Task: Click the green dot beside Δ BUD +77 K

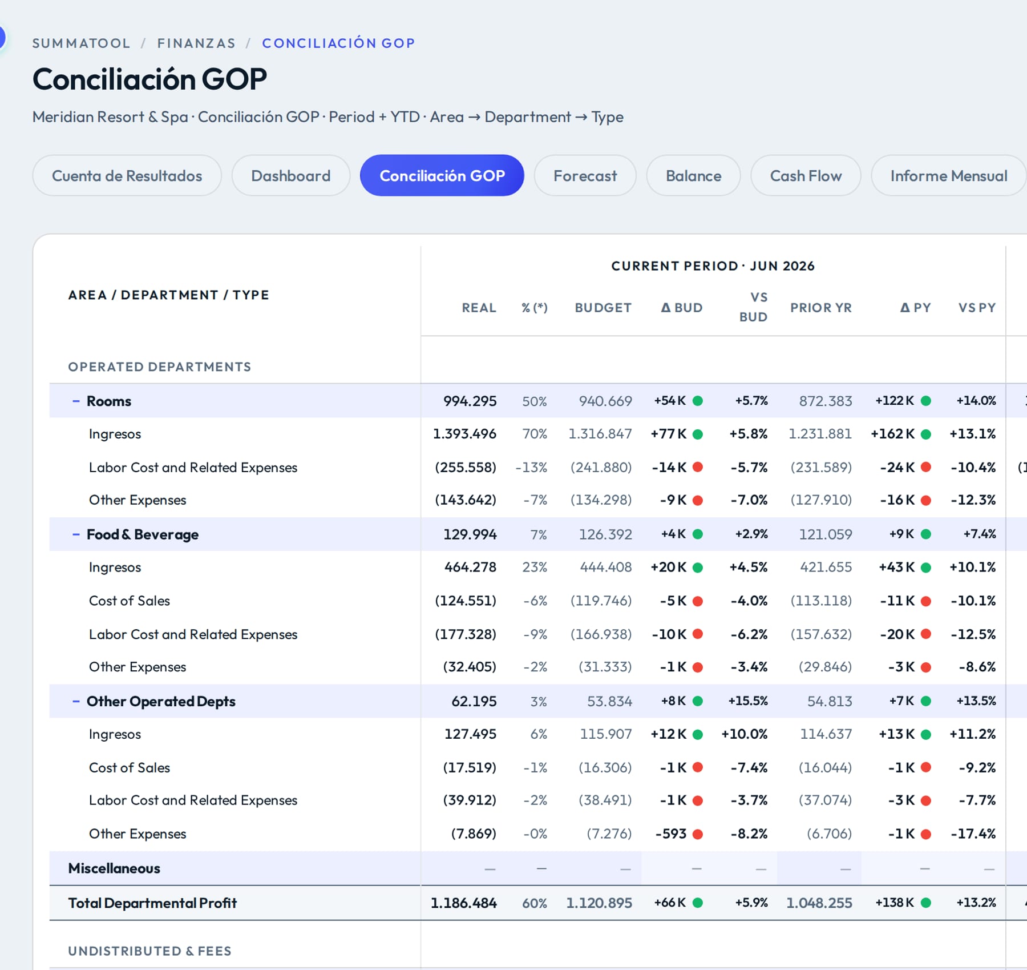Action: [697, 434]
